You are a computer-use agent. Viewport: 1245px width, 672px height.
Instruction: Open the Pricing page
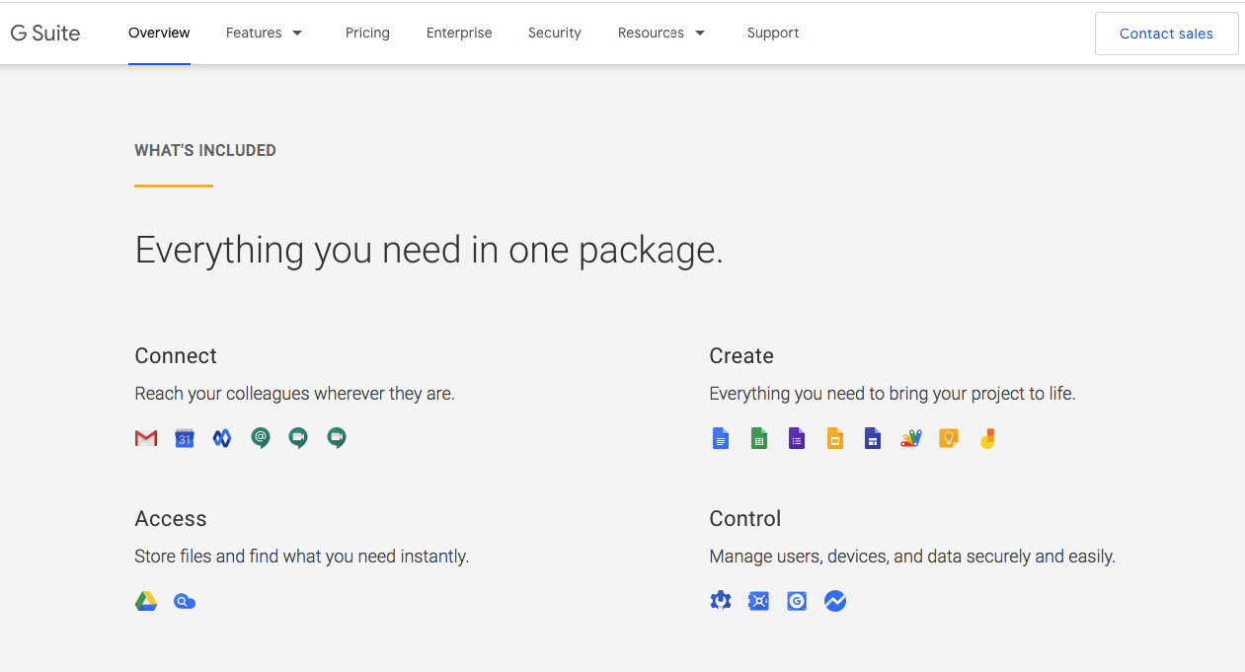coord(367,33)
